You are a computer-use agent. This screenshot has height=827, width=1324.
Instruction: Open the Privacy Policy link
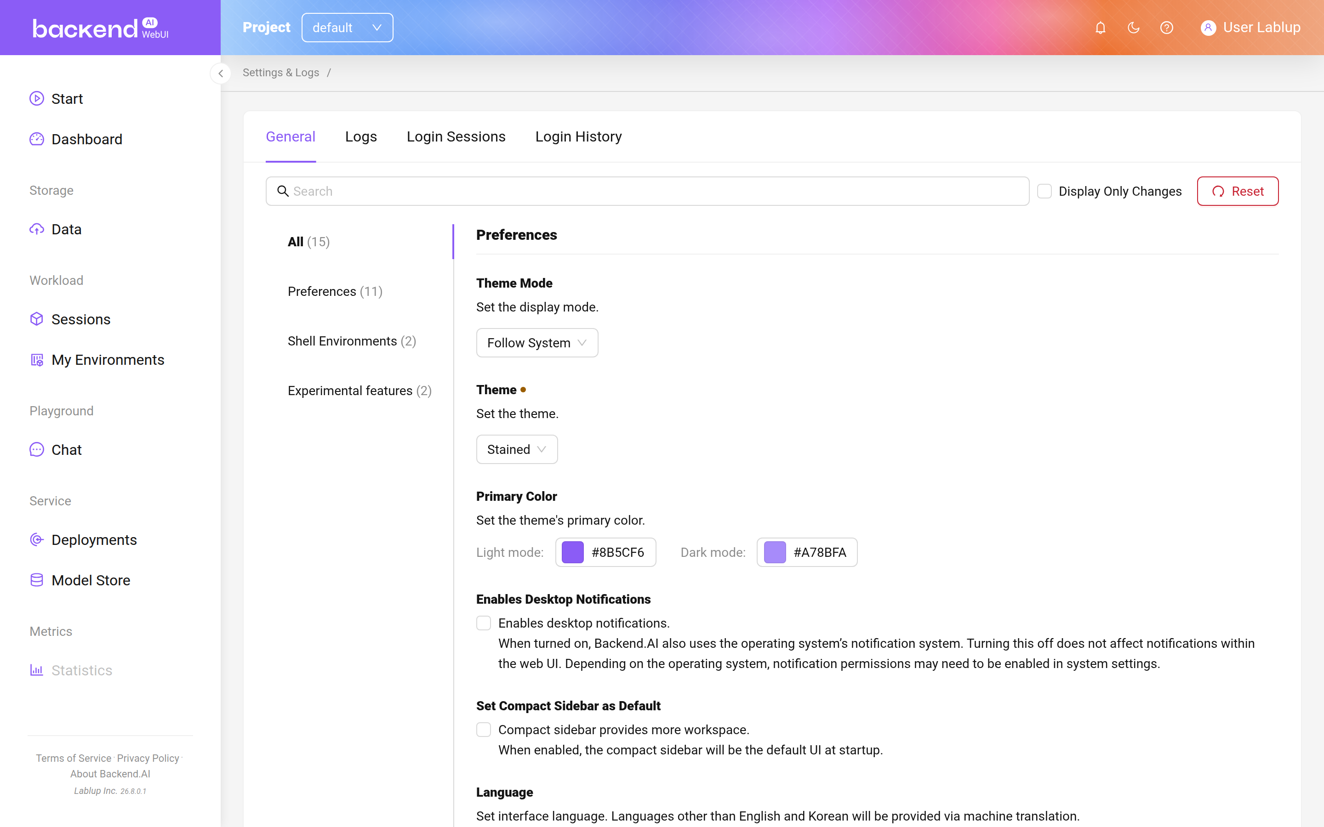pos(148,758)
